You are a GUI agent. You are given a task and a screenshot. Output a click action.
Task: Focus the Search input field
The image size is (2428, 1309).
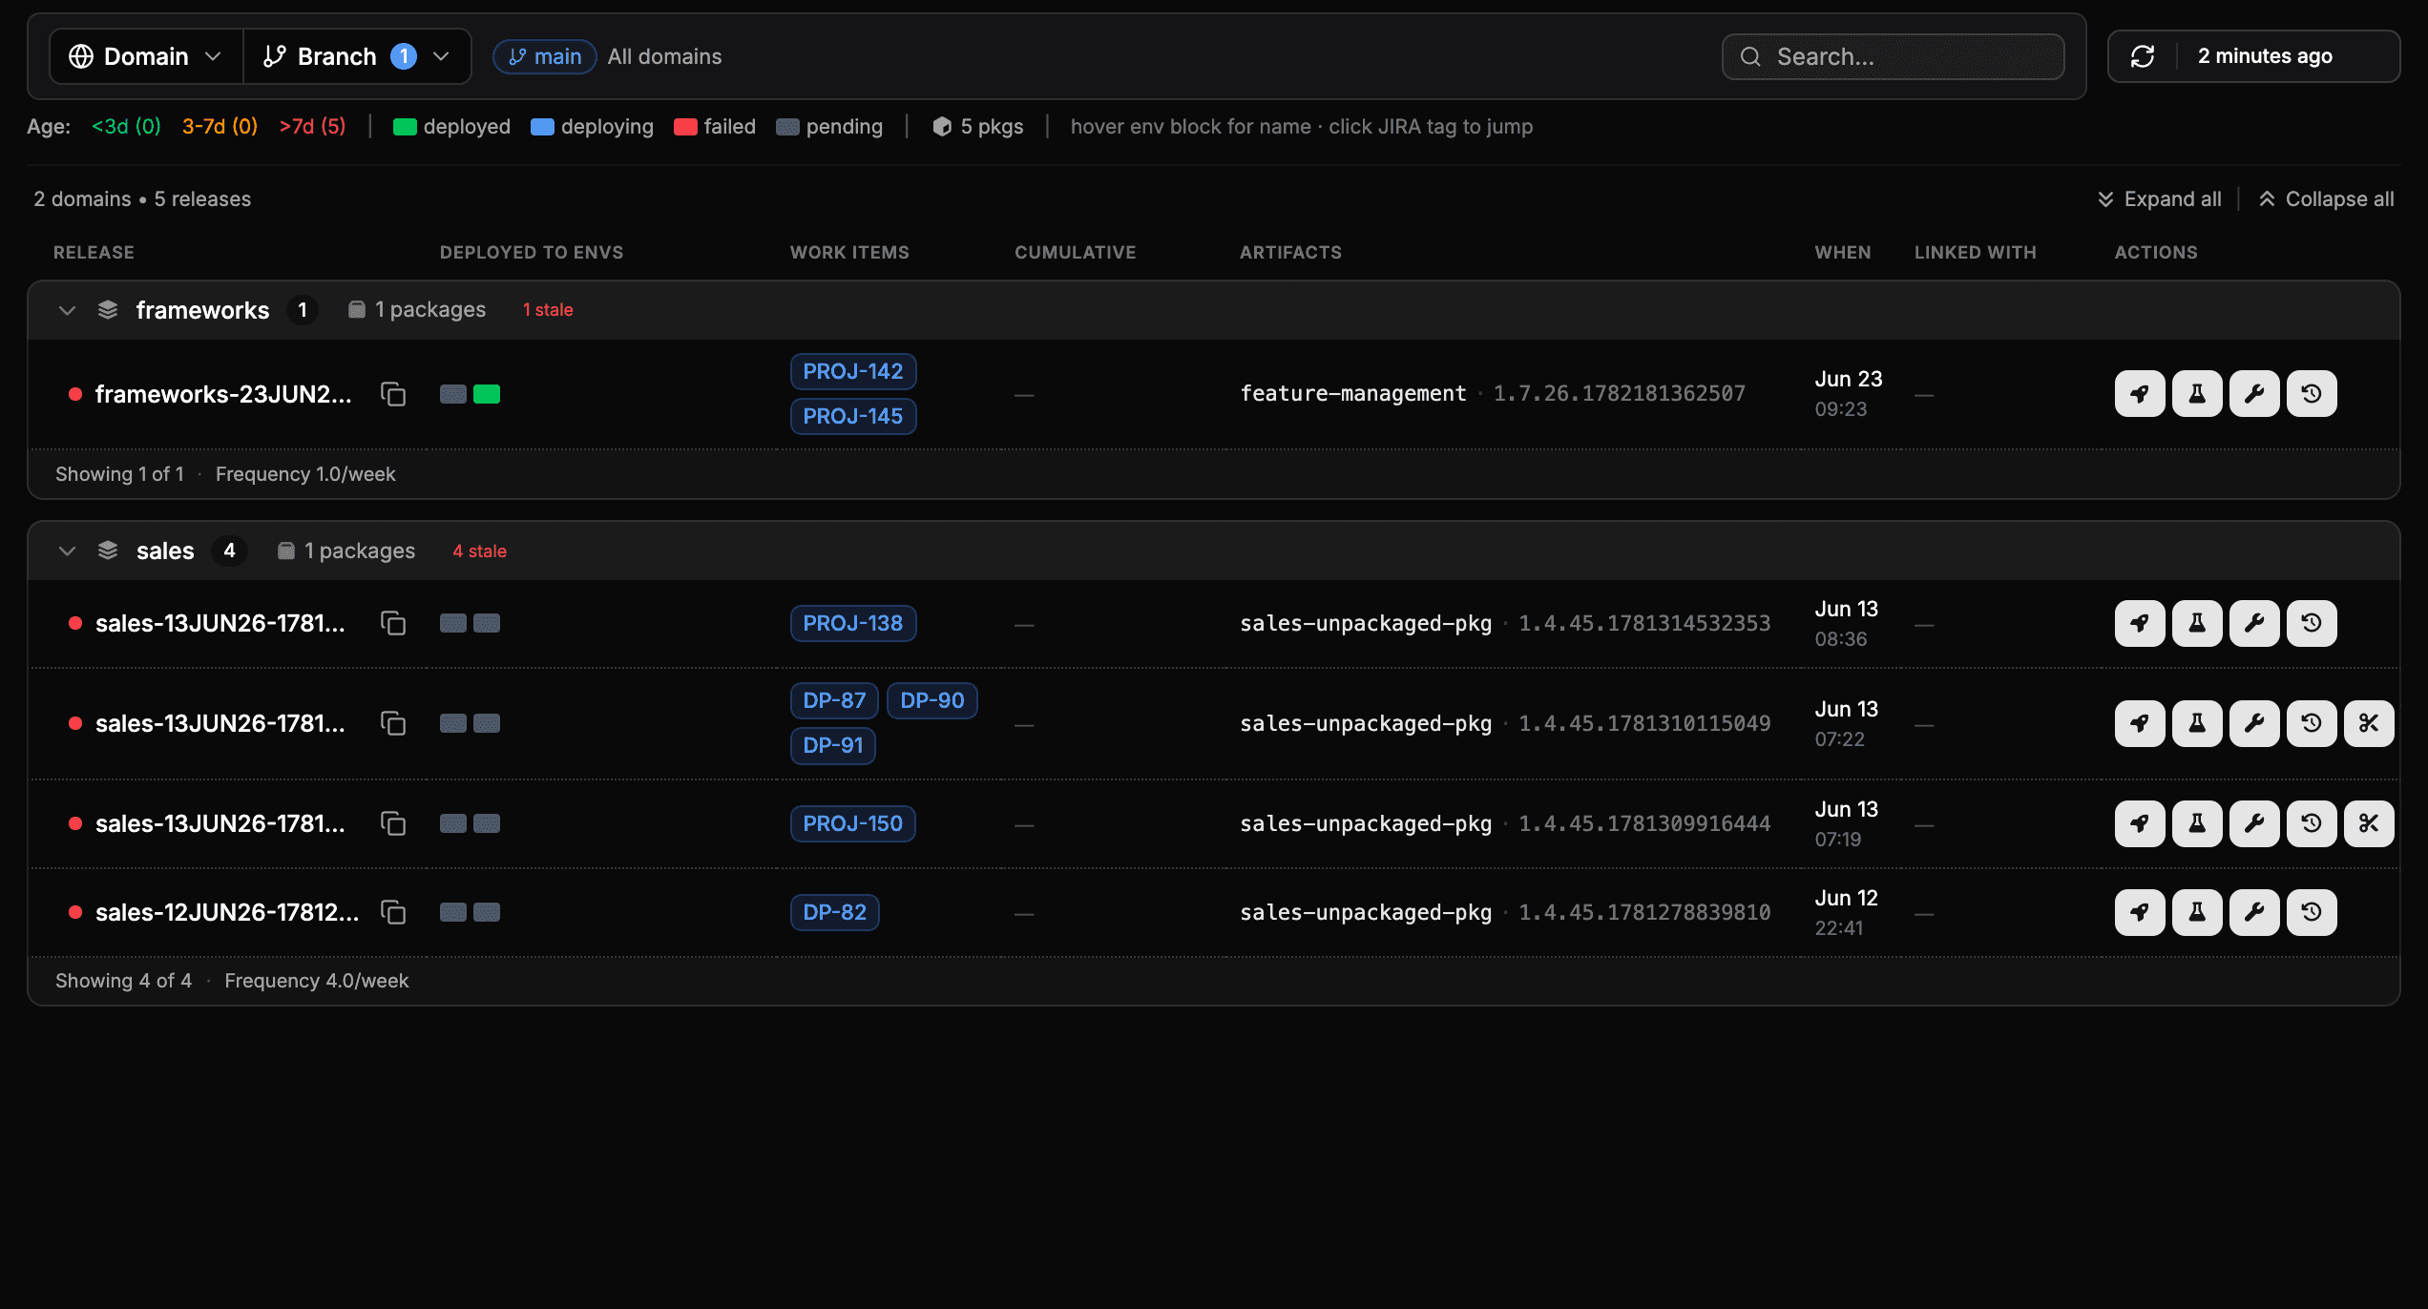click(1893, 57)
